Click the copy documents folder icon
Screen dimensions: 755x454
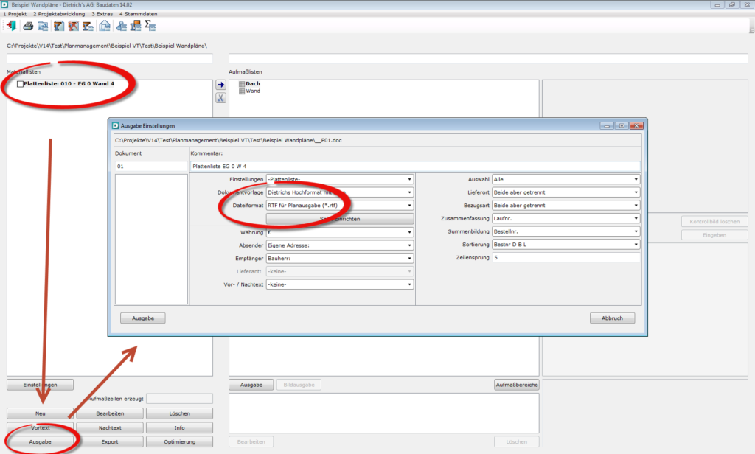point(43,24)
